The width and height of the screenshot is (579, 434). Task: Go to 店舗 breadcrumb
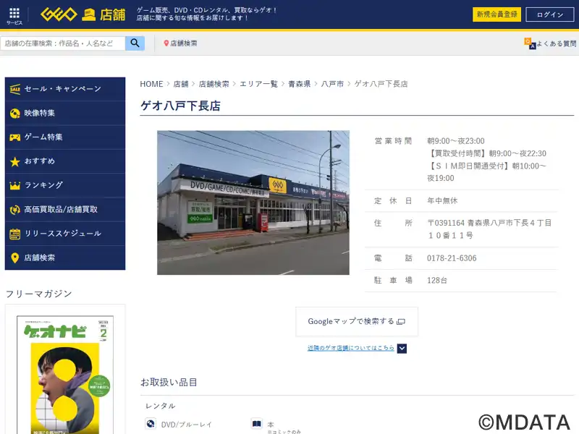[x=181, y=84]
